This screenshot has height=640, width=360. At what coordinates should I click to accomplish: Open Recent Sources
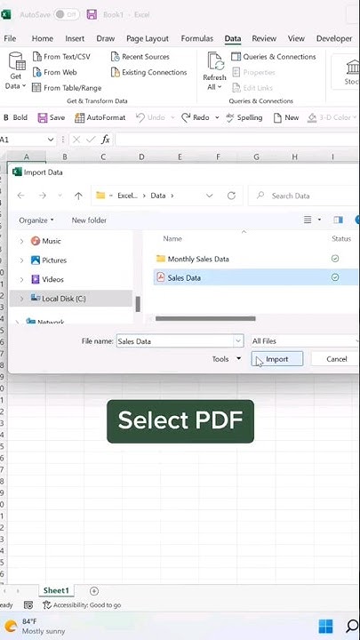coord(140,57)
